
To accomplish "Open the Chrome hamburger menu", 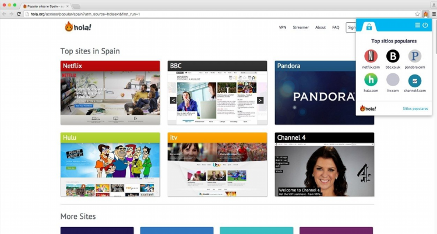I will 434,14.
